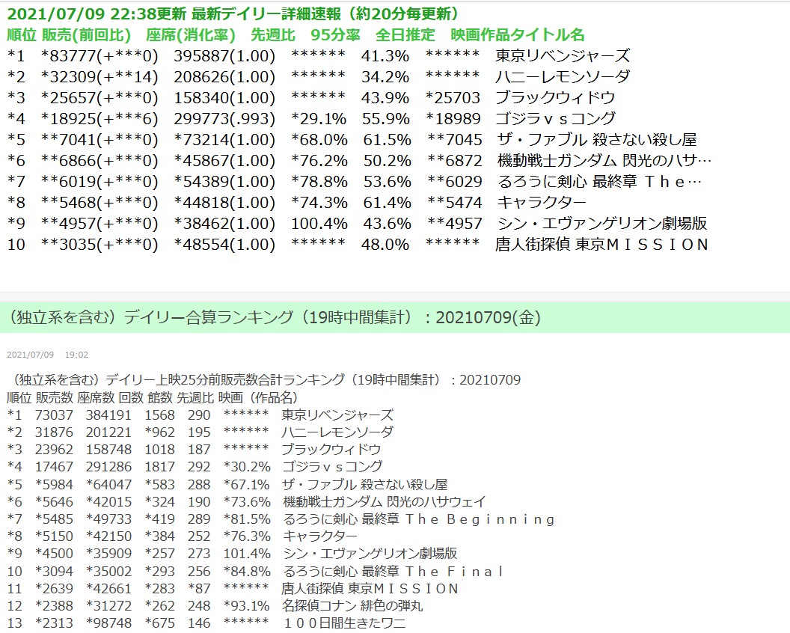Select １００日間生きたワニ title

click(x=345, y=623)
